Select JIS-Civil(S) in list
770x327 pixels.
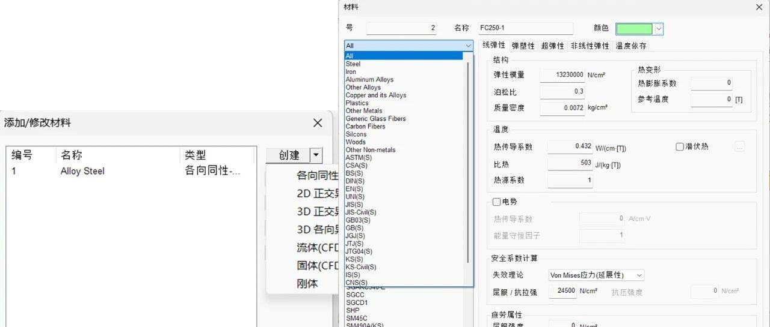361,212
